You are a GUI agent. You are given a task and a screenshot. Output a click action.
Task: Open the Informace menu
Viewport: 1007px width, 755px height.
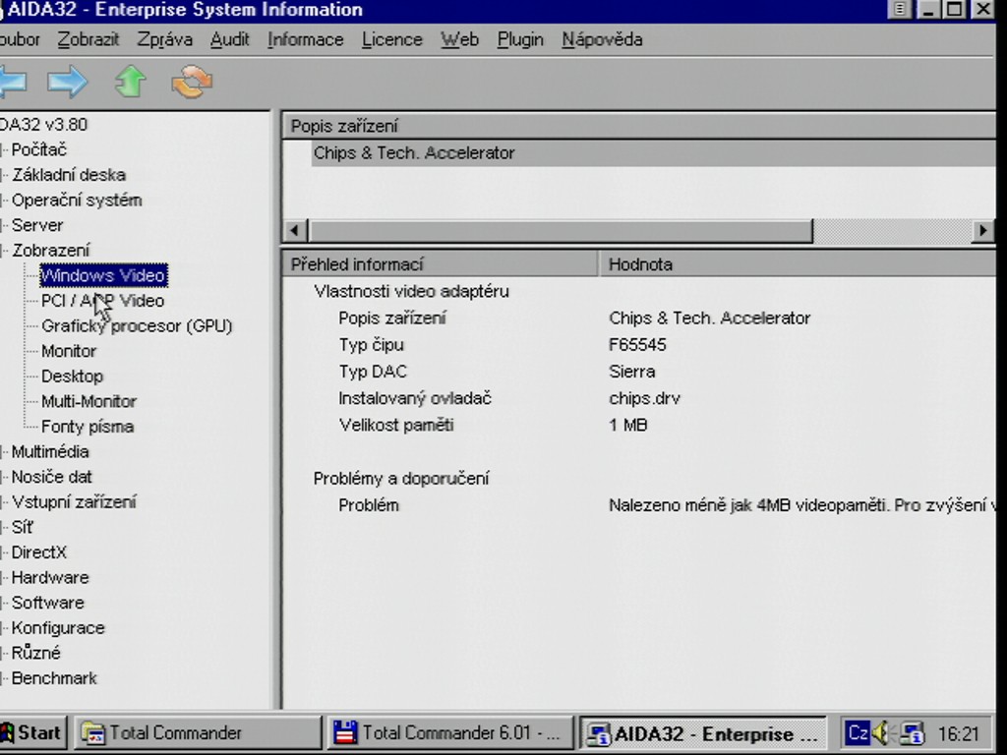point(306,39)
